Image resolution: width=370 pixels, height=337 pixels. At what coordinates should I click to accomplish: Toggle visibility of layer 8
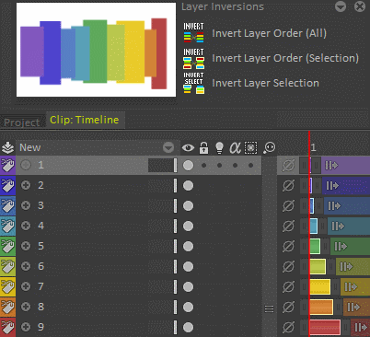[188, 308]
